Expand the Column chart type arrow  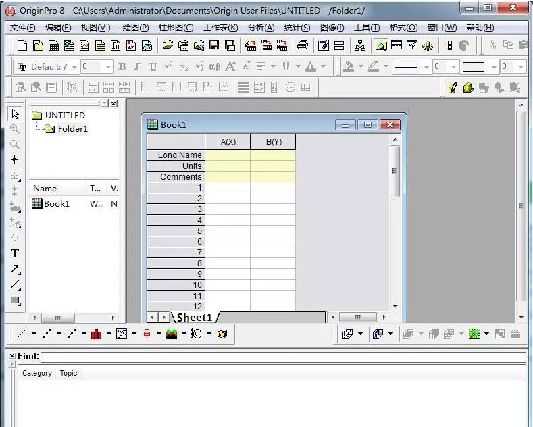[x=109, y=334]
